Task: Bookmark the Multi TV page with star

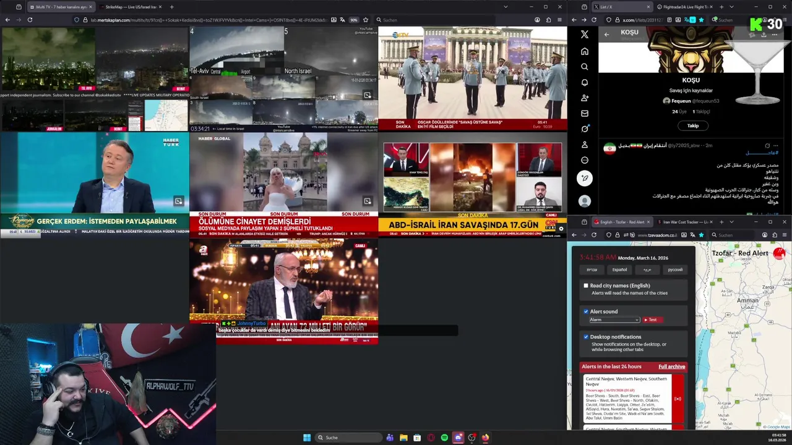Action: [366, 20]
